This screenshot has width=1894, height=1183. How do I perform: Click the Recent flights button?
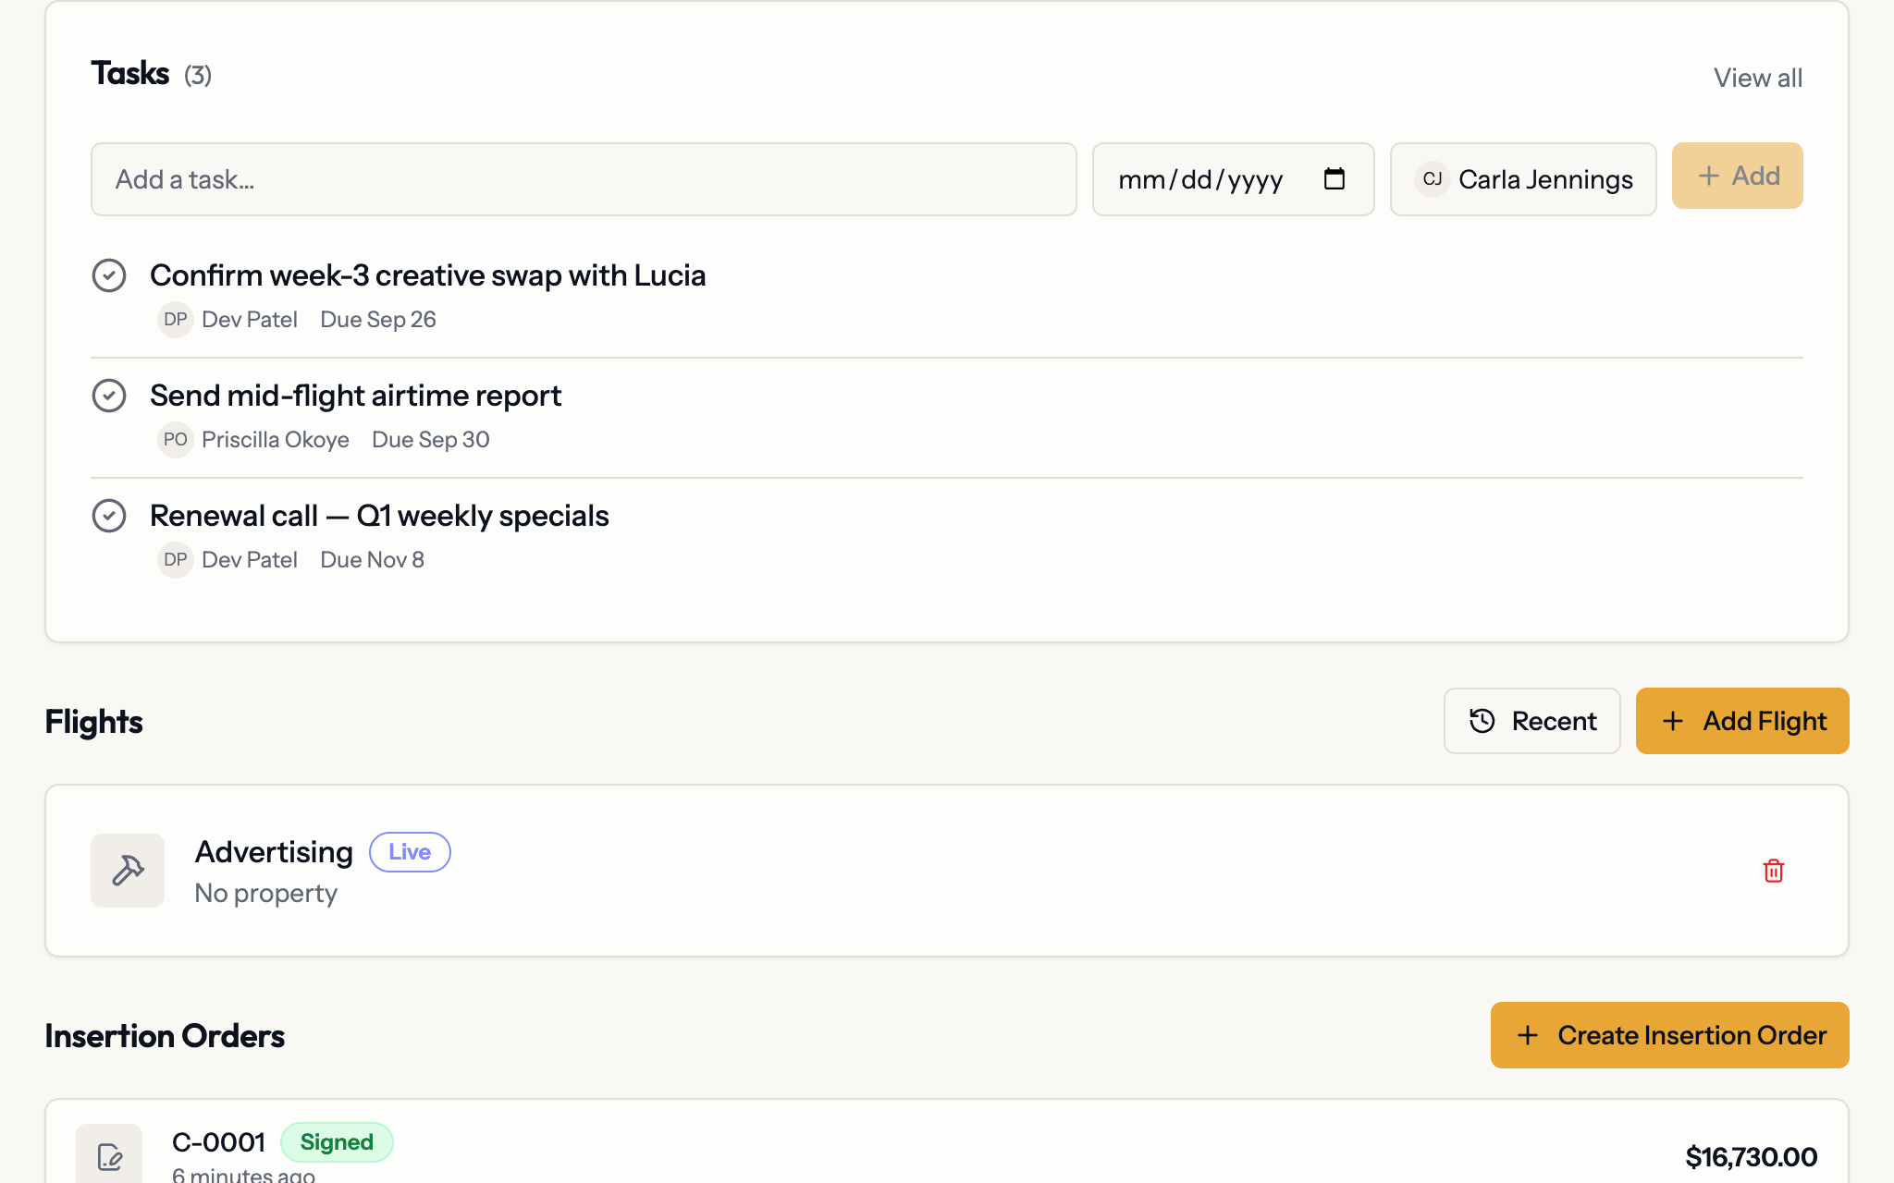click(1531, 721)
